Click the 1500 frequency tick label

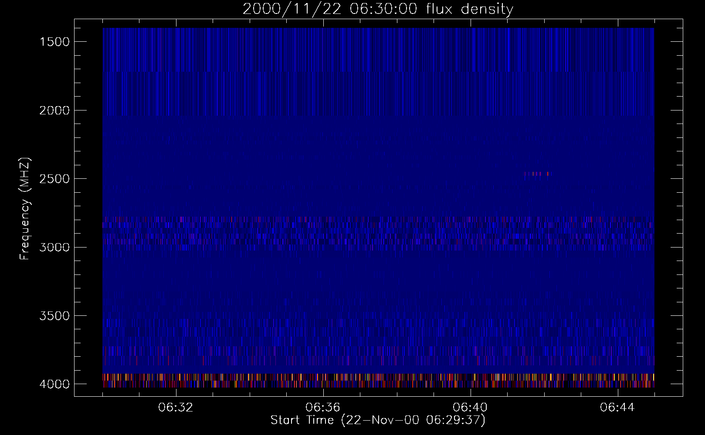pos(54,42)
